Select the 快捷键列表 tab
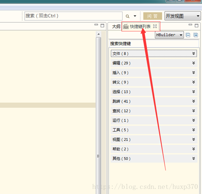202x194 pixels. coord(140,27)
